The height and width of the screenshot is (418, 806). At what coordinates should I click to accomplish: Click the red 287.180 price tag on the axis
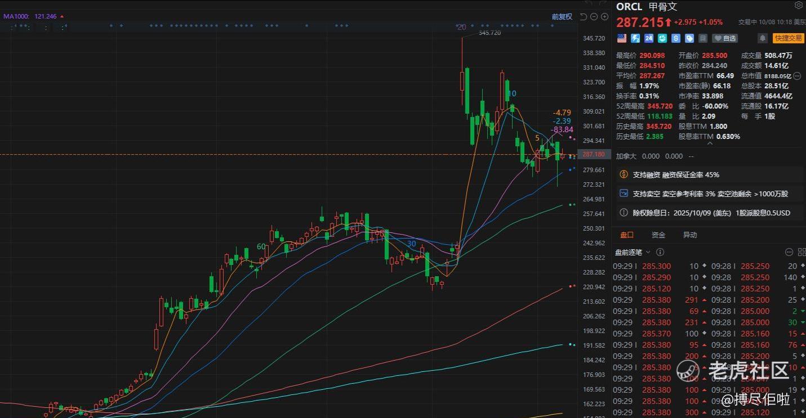coord(594,154)
